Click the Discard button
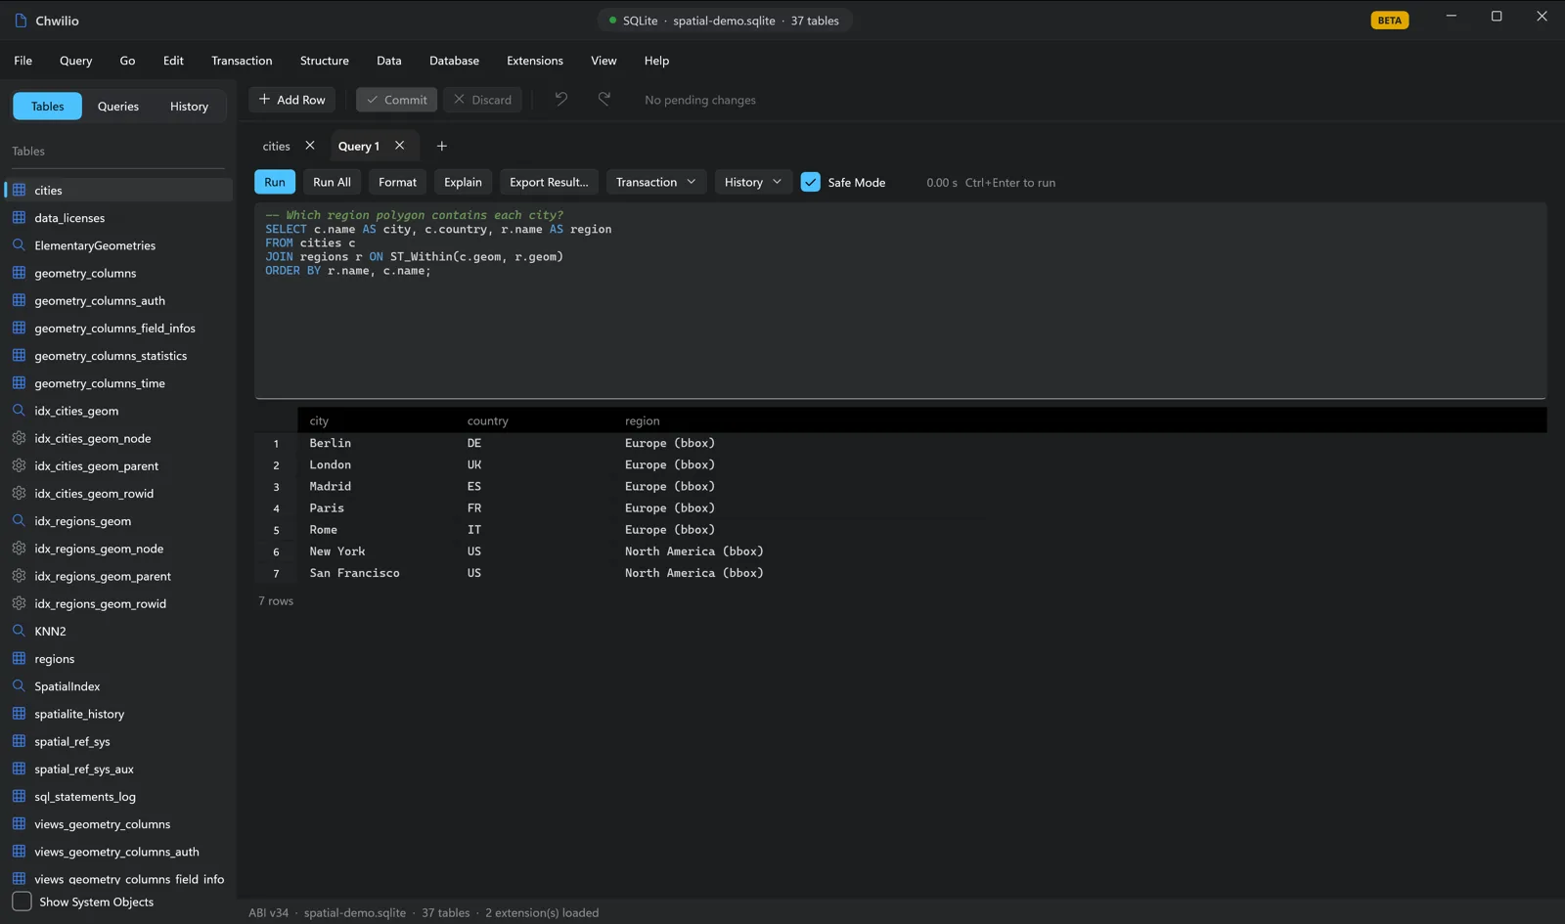 [483, 100]
